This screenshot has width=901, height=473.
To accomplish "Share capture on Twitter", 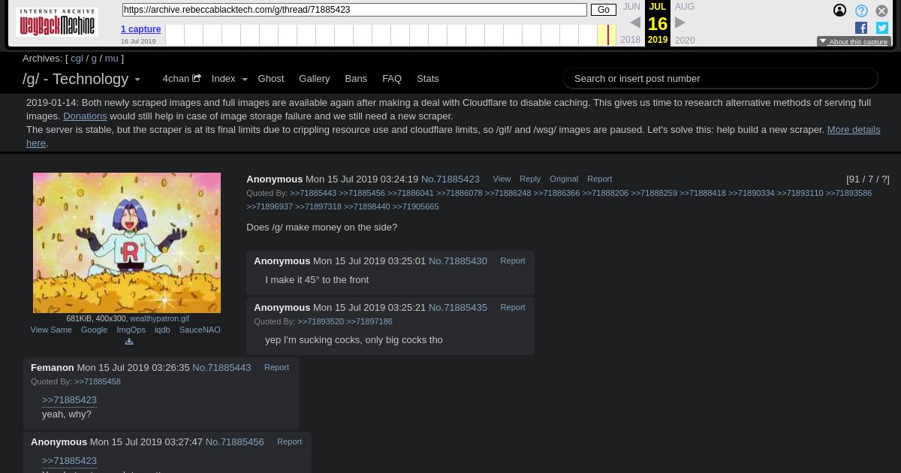I will tap(882, 28).
